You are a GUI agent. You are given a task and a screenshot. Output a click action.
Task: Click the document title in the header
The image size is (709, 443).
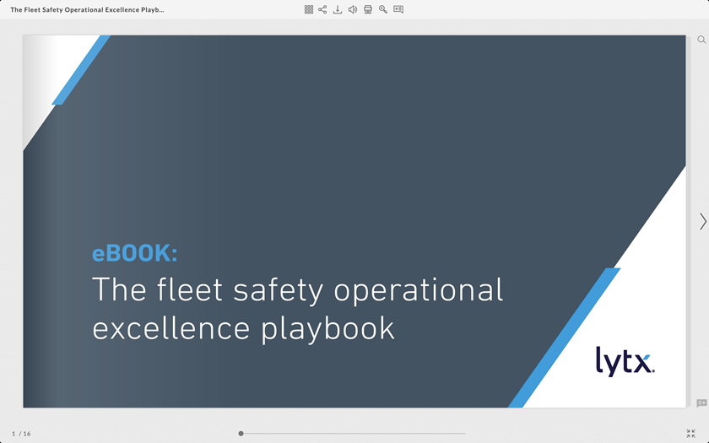point(87,10)
